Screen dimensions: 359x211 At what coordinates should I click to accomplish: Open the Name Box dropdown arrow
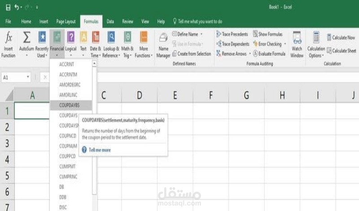click(x=28, y=77)
